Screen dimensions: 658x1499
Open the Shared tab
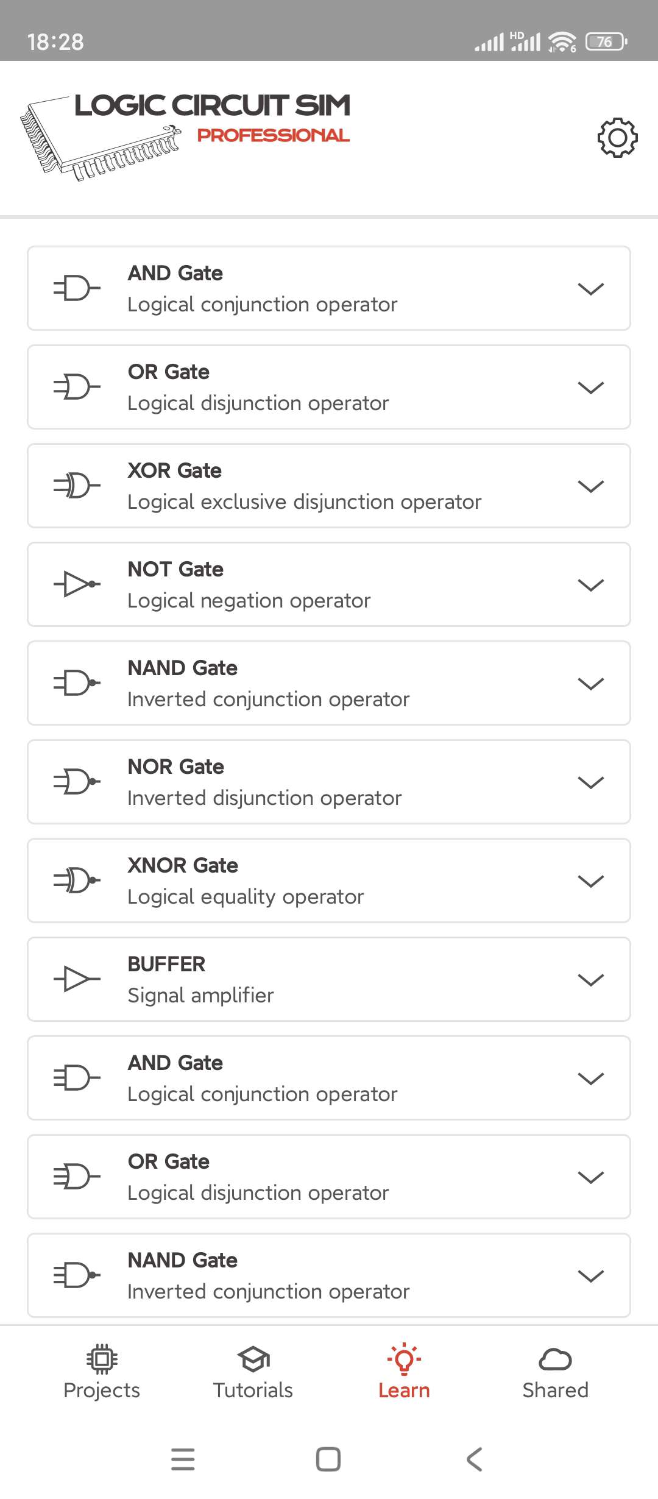pyautogui.click(x=555, y=1372)
